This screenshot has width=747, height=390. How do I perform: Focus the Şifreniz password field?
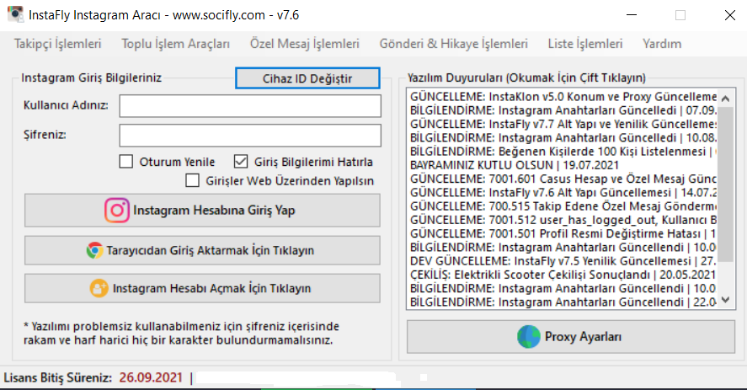(x=250, y=136)
